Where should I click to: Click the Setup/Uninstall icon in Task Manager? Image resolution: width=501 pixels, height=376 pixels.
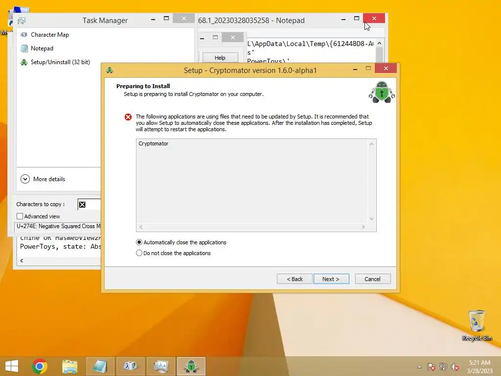coord(24,62)
